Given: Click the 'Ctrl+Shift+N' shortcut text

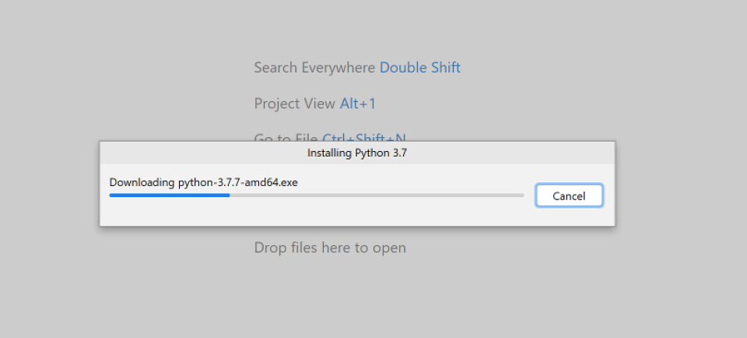Looking at the screenshot, I should [x=364, y=138].
